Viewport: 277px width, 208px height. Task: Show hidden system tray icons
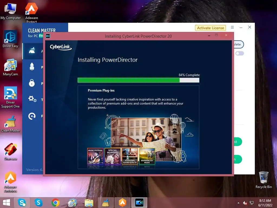(239, 203)
